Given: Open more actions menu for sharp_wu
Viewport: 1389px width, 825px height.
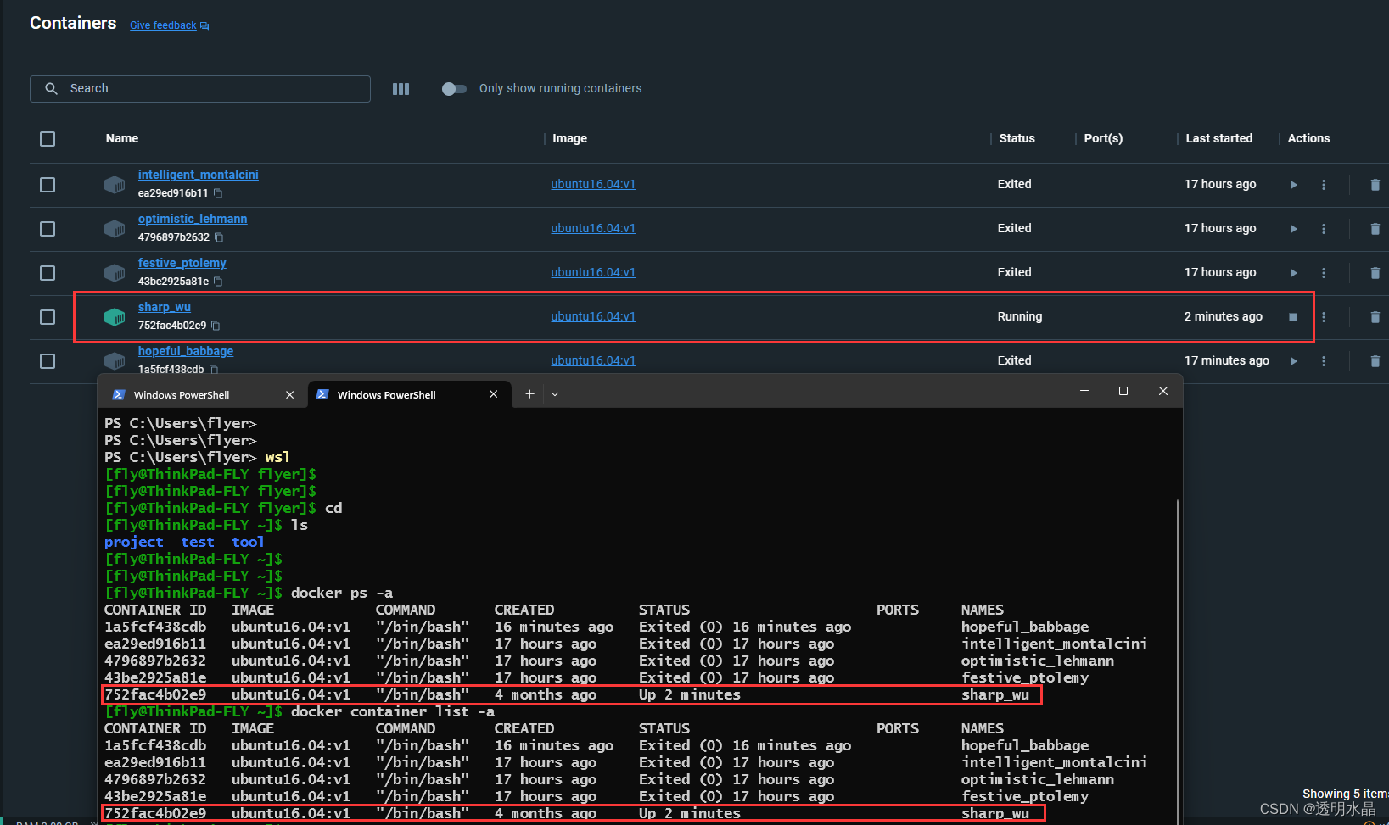Looking at the screenshot, I should pos(1324,317).
